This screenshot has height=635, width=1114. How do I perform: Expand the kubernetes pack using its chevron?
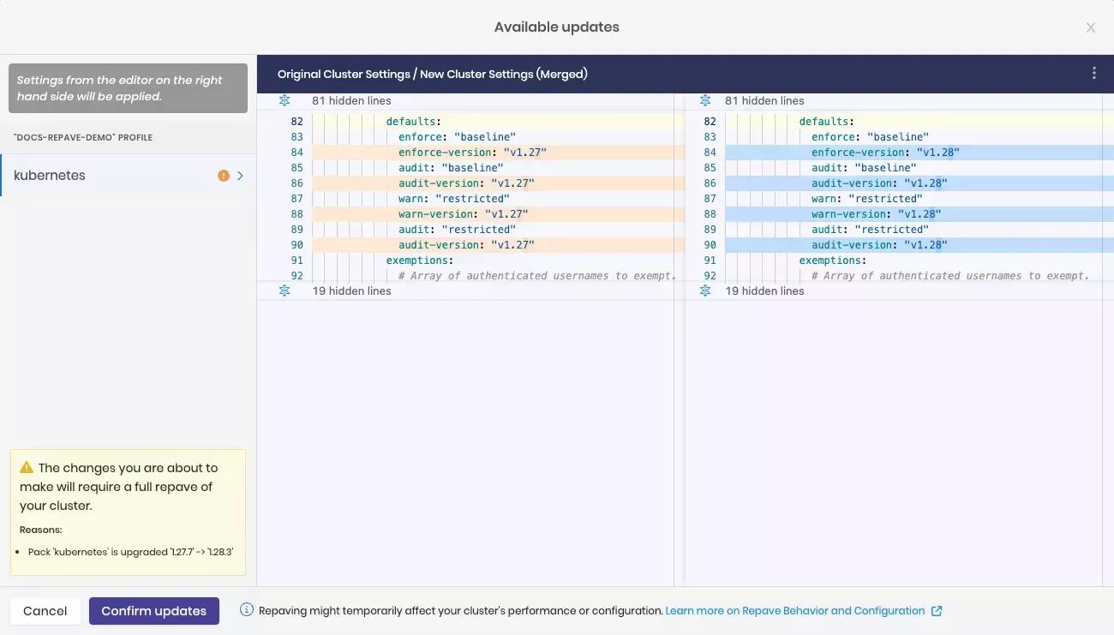pos(239,175)
